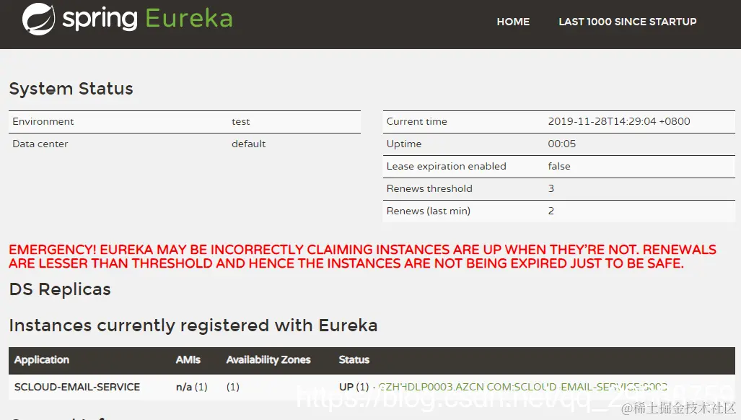Viewport: 741px width, 420px height.
Task: Select the red EMERGENCY warning message
Action: click(362, 256)
